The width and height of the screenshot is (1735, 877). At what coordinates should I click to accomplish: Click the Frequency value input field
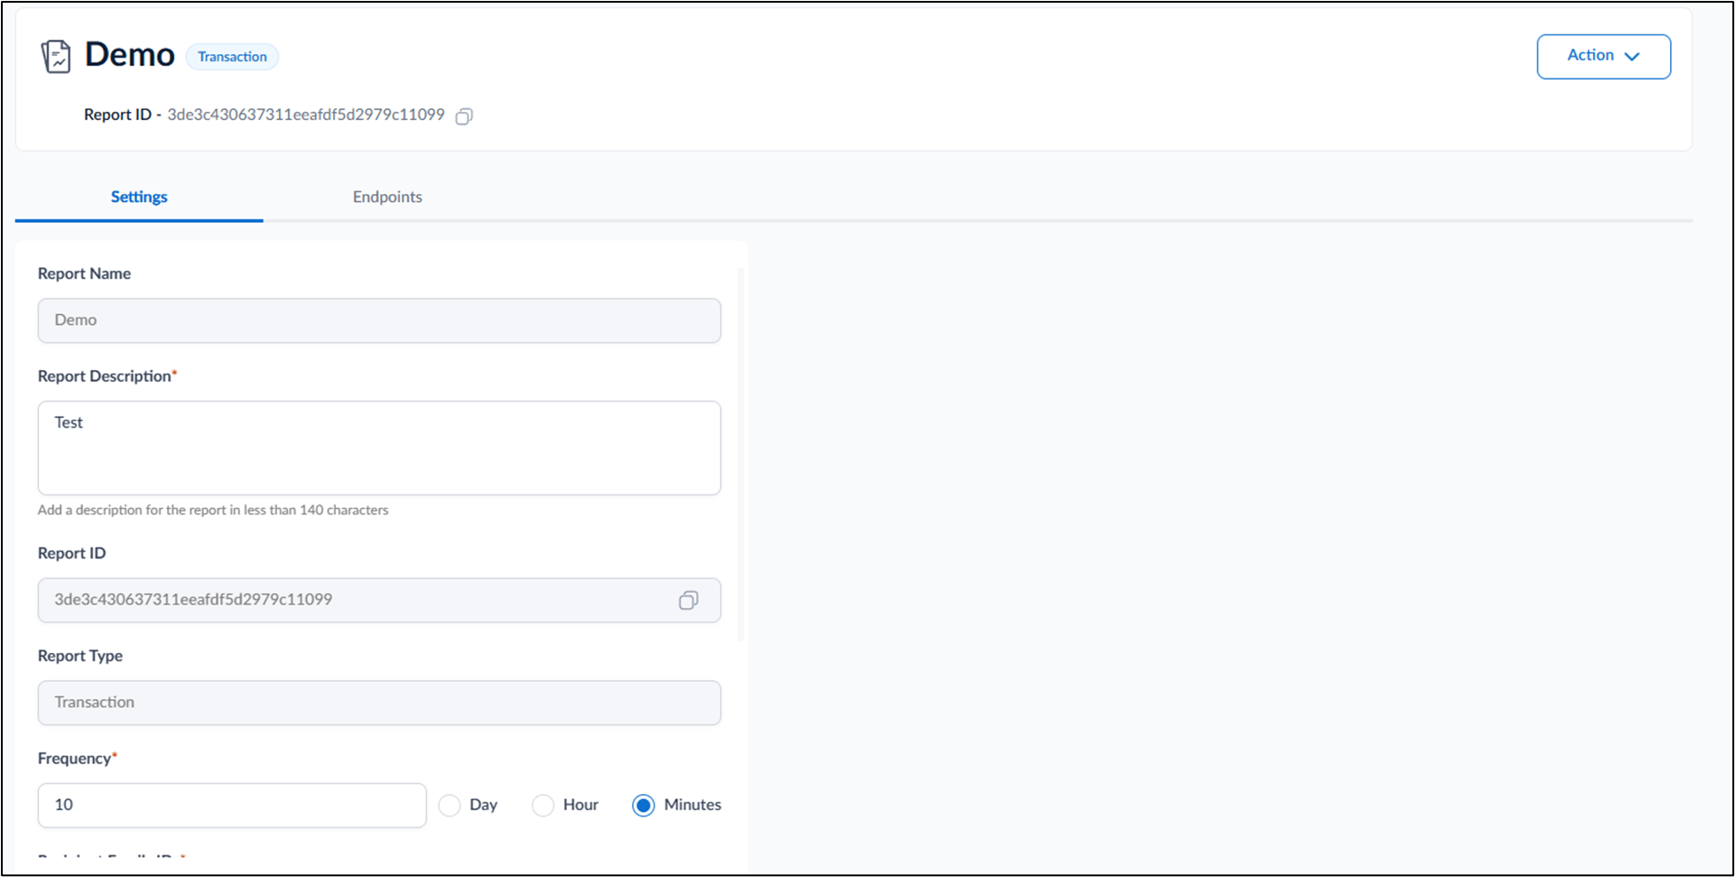pos(232,805)
